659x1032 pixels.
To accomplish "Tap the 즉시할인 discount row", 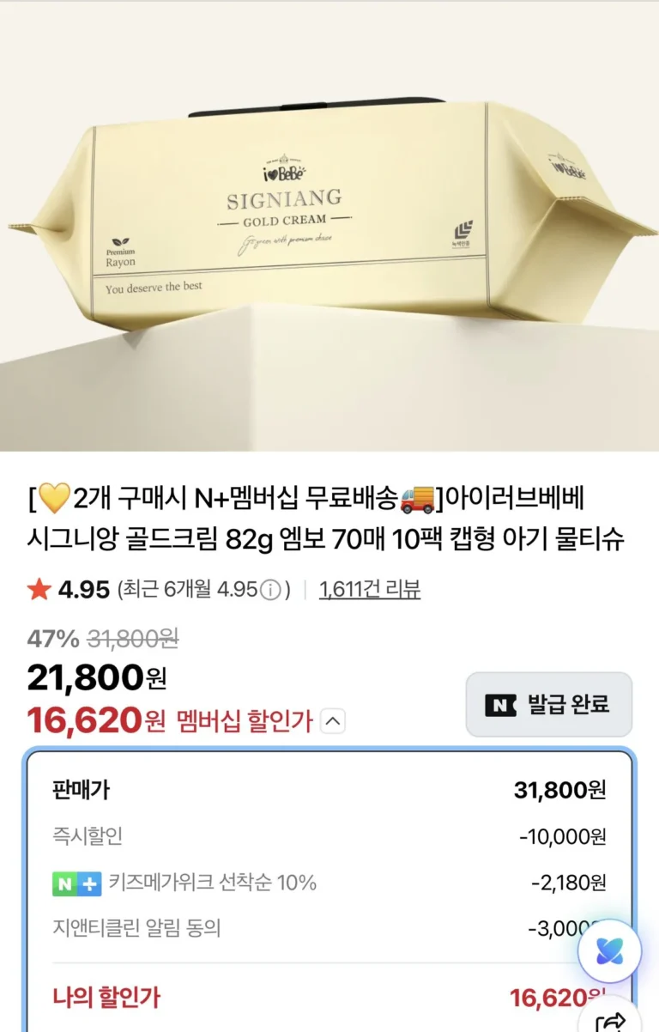I will (x=329, y=836).
